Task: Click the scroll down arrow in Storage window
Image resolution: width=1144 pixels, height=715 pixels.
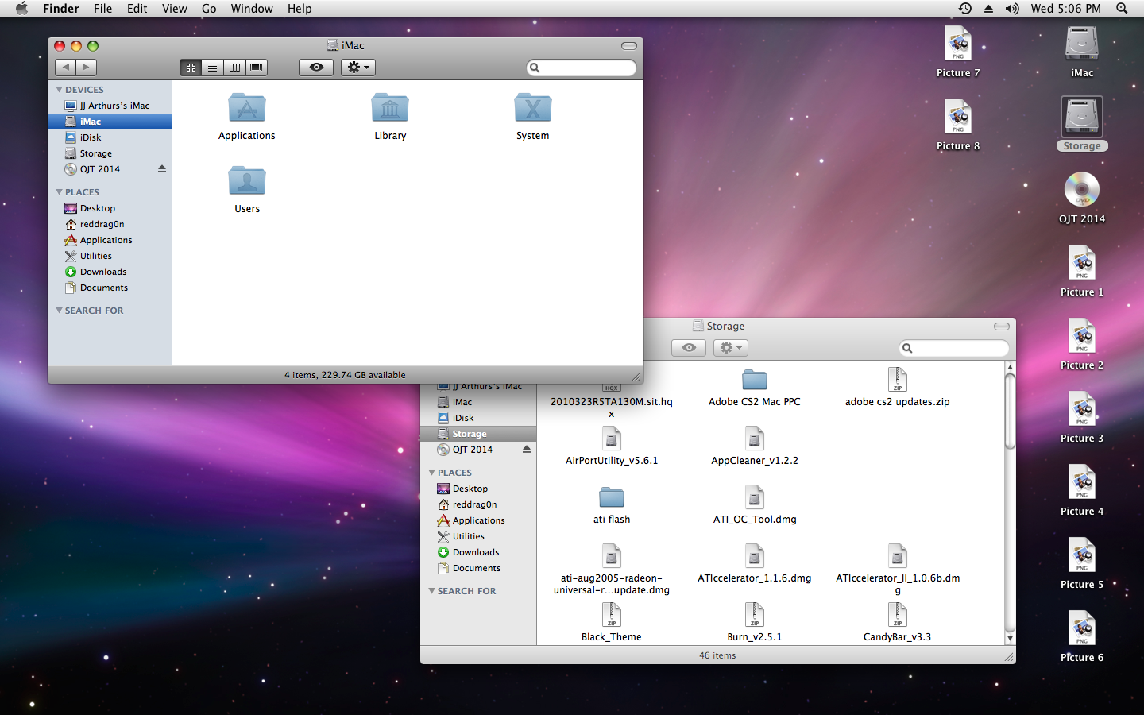Action: (x=1010, y=639)
